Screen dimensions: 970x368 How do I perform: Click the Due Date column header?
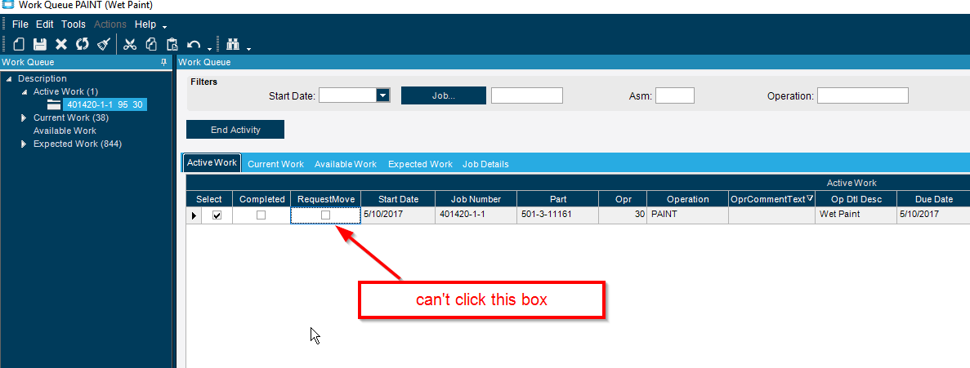tap(933, 199)
